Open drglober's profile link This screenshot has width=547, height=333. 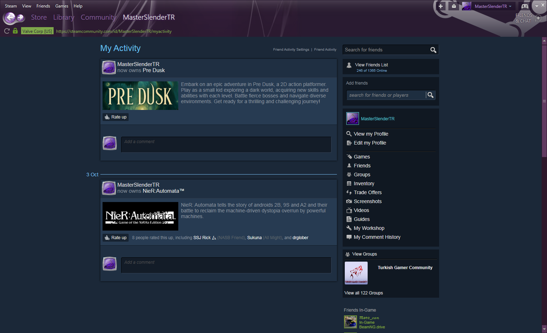pos(300,238)
